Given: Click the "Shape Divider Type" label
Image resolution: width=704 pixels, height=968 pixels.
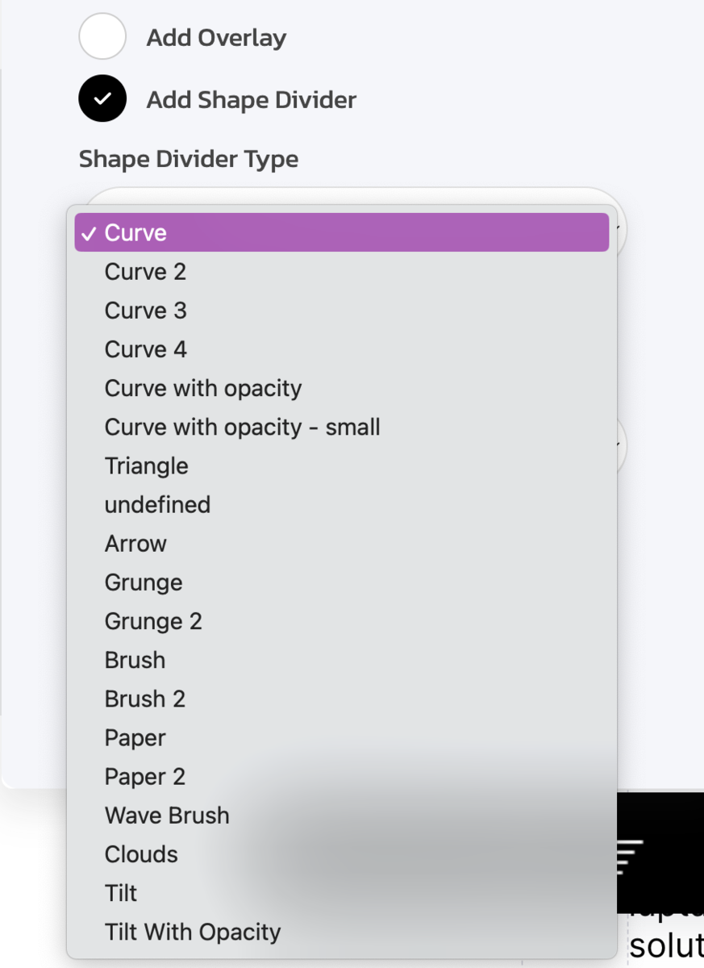Looking at the screenshot, I should (x=188, y=159).
